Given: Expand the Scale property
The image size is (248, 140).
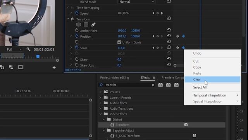Looking at the screenshot, I should 71,47.
